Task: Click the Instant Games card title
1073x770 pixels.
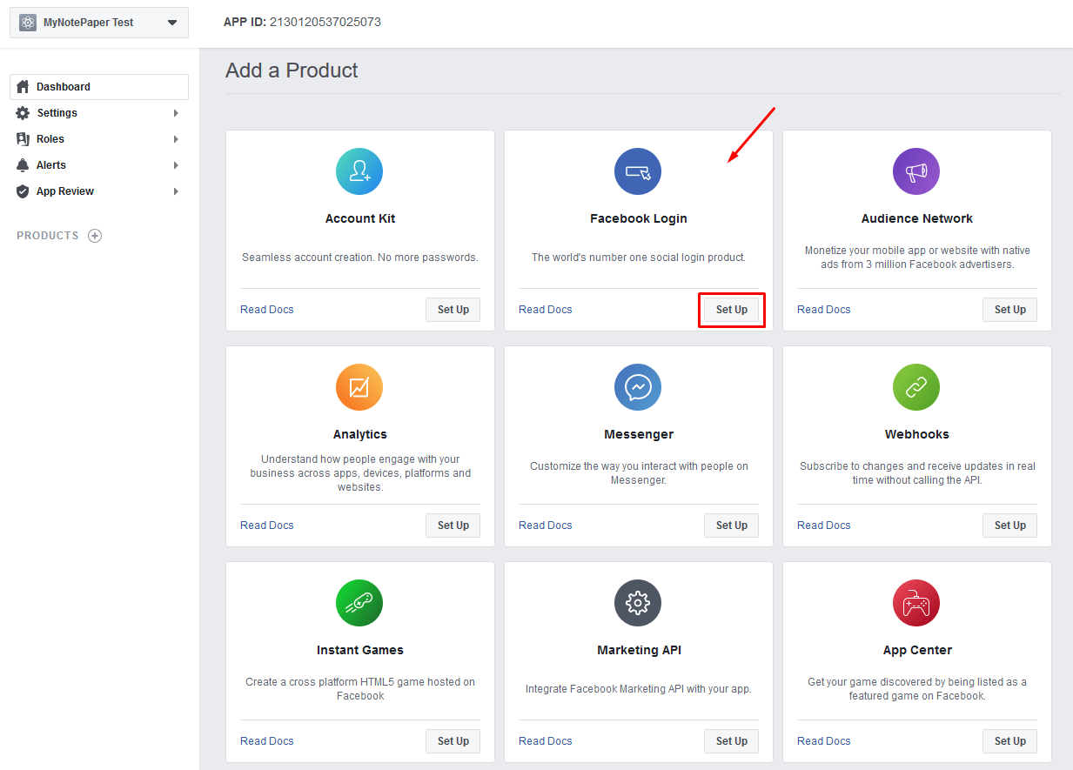Action: (360, 650)
